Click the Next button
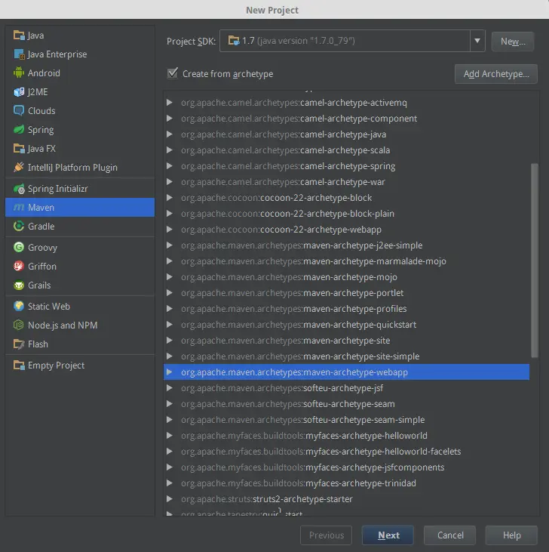This screenshot has height=552, width=549. (x=388, y=535)
